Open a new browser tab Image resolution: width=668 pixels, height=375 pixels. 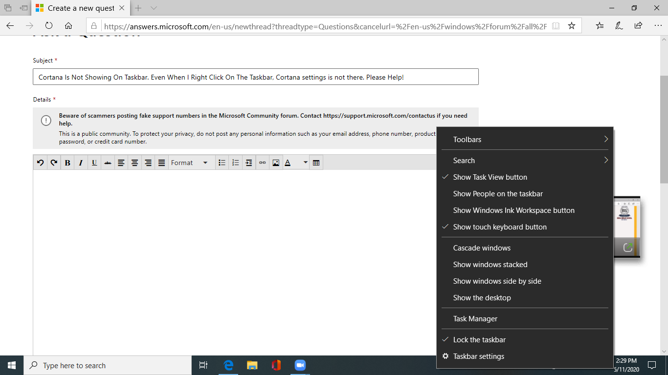coord(138,8)
